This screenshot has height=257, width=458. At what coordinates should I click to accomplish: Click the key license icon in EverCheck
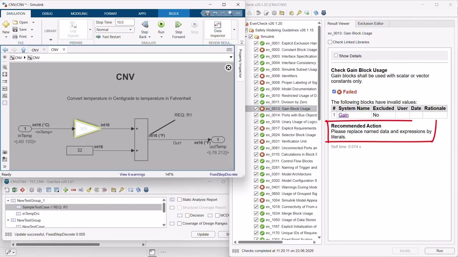pos(299,13)
